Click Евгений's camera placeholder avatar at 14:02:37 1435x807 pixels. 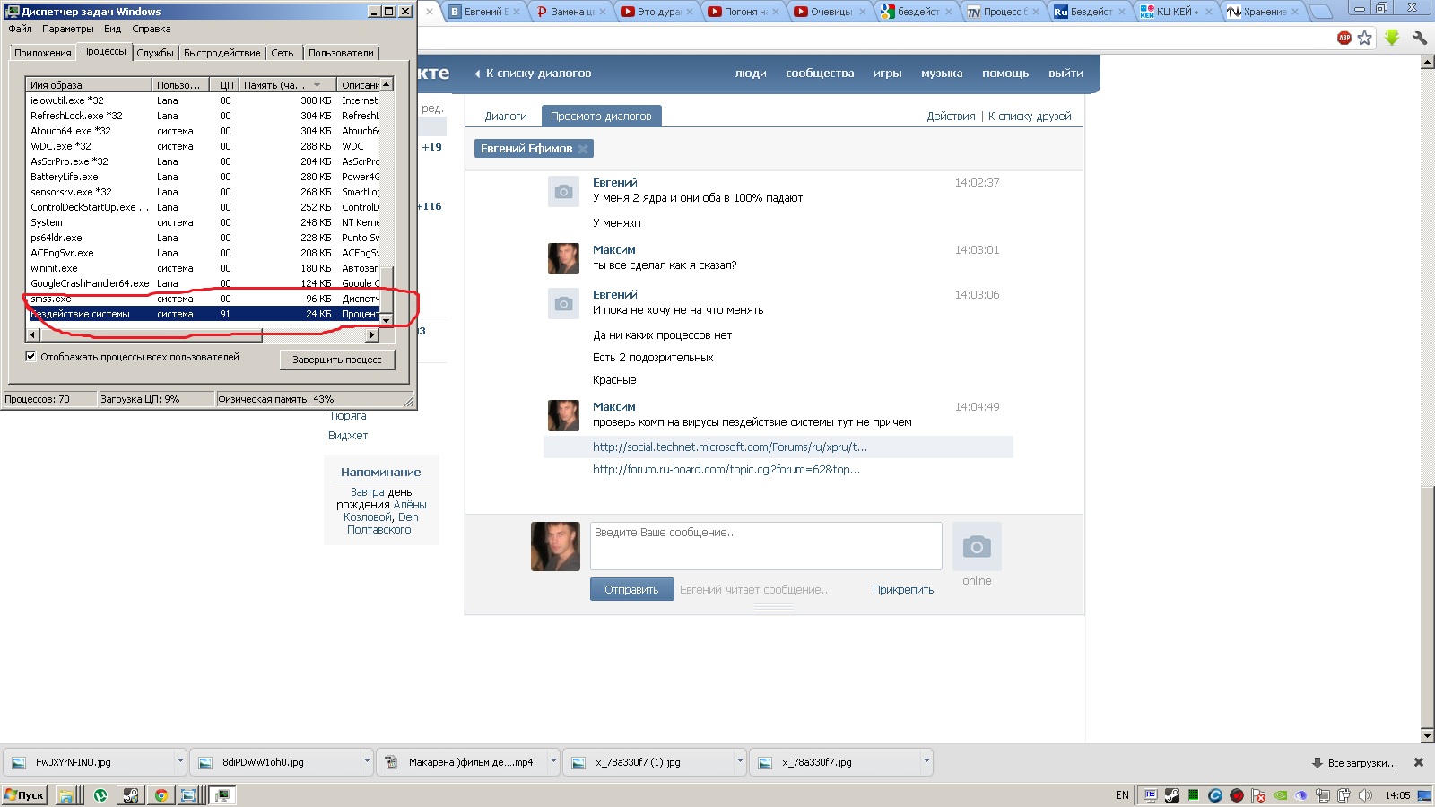[x=563, y=191]
